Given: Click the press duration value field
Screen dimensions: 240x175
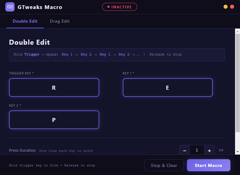Looking at the screenshot, I should (197, 150).
